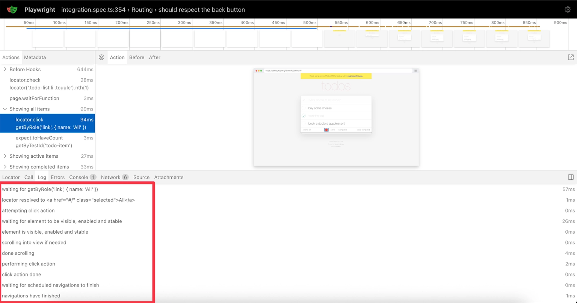Click log line 'locator resolved to'
The width and height of the screenshot is (577, 303).
click(x=68, y=200)
